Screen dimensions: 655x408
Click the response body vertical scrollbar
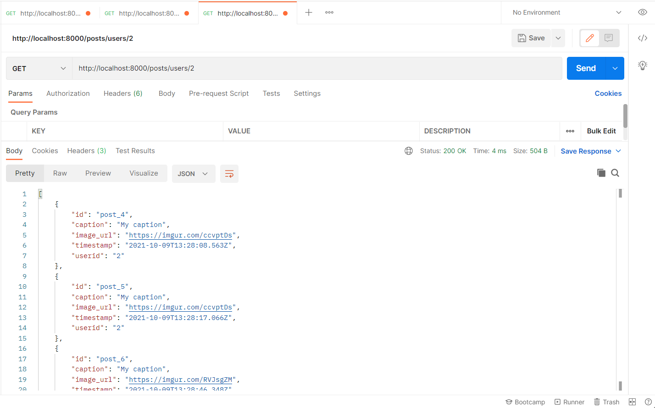click(x=620, y=290)
